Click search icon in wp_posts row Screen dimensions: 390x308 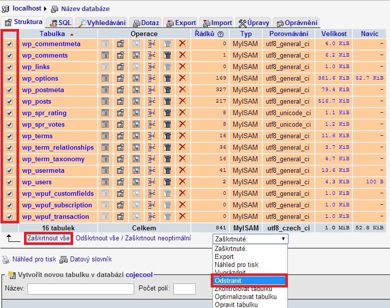click(136, 101)
